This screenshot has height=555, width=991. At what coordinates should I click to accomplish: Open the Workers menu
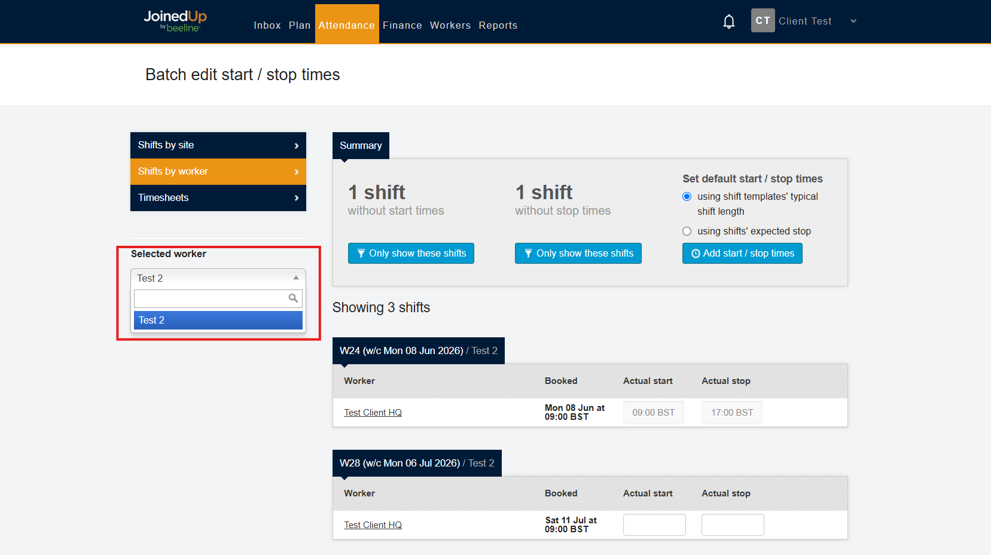[x=450, y=25]
